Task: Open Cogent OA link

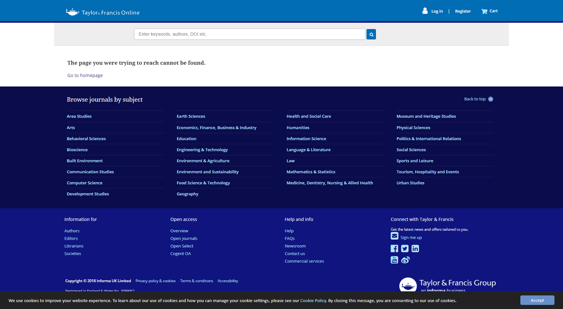Action: tap(181, 254)
